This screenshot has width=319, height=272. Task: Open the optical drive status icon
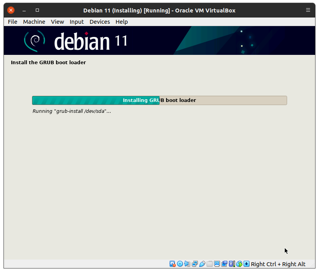[180, 264]
